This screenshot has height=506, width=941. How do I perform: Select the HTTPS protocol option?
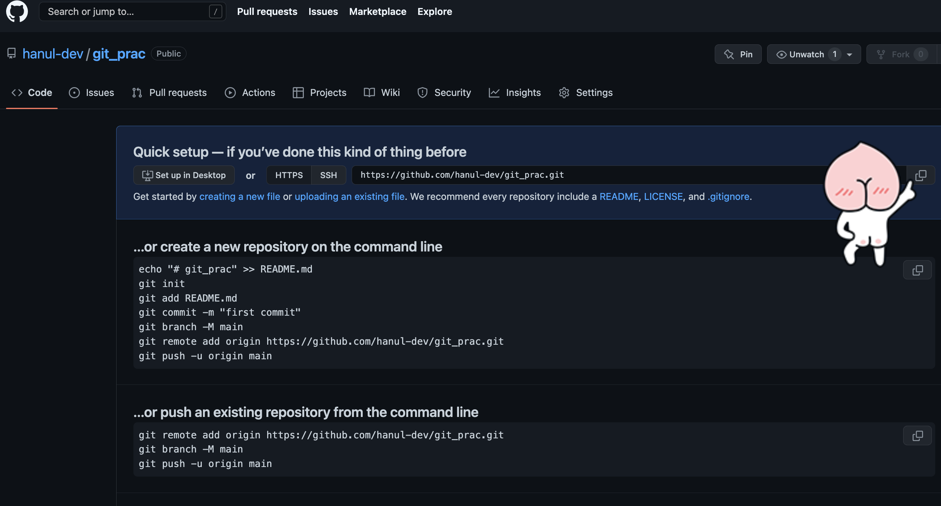[x=289, y=175]
